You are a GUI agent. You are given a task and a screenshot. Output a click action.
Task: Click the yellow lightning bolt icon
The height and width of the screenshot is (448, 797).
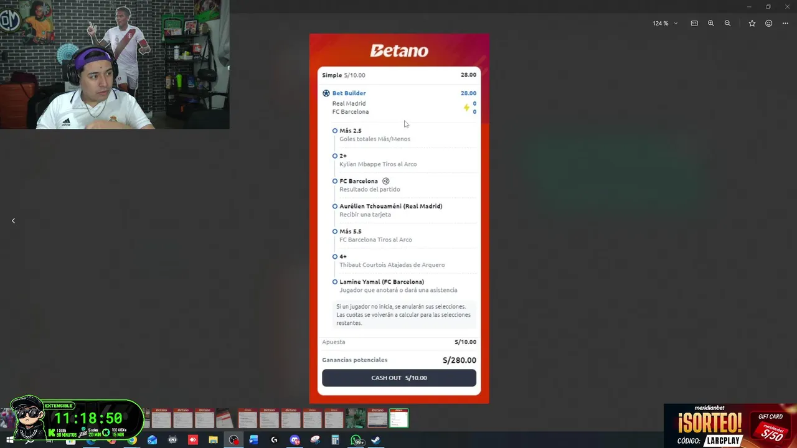[x=466, y=108]
